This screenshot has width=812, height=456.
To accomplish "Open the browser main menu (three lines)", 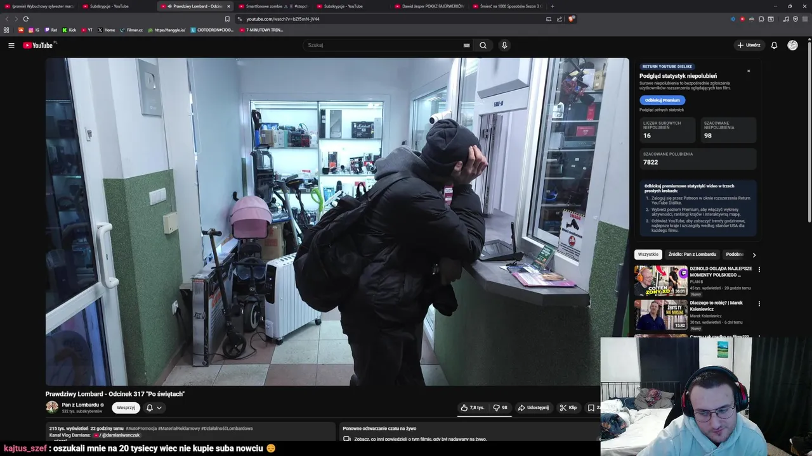I will (805, 19).
